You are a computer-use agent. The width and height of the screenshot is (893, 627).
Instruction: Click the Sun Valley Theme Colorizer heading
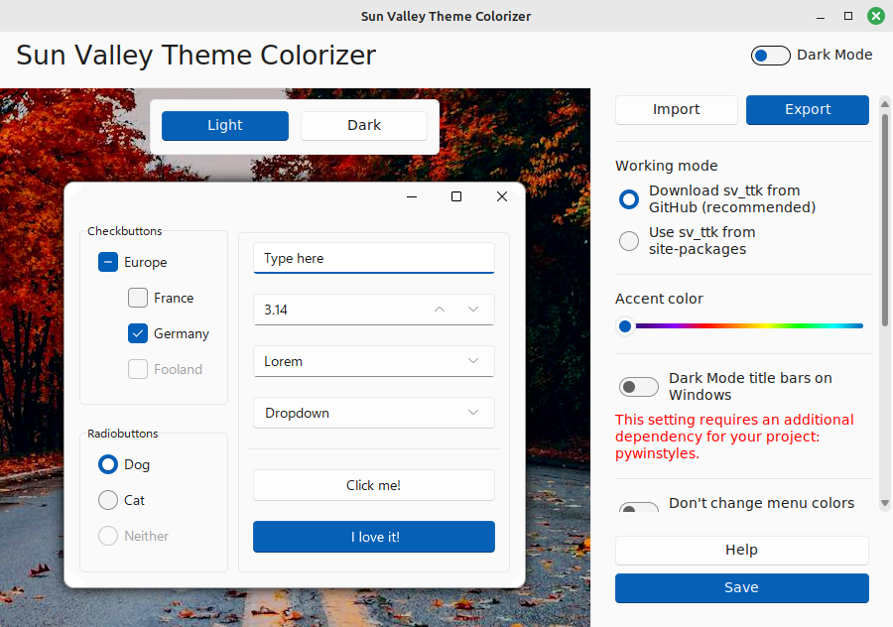[x=195, y=56]
